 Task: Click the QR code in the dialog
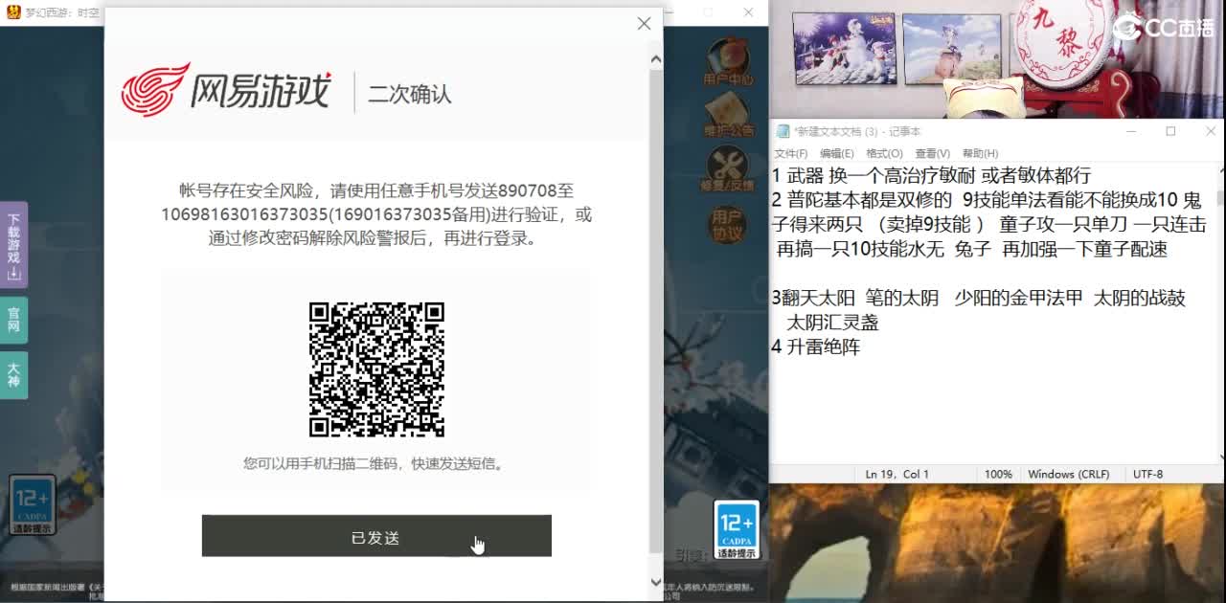(376, 369)
